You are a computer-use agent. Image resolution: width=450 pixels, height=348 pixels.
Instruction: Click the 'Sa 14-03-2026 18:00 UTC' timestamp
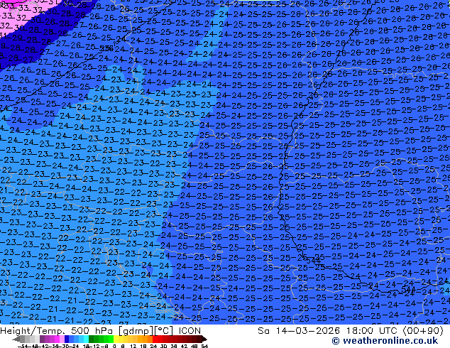click(x=329, y=331)
